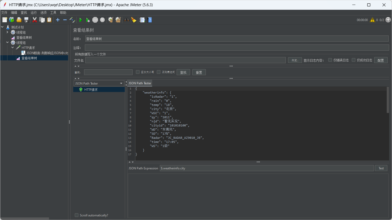Screen dimensions: 392x220
Task: Clear all results with double broom icon
Action: pos(118,20)
